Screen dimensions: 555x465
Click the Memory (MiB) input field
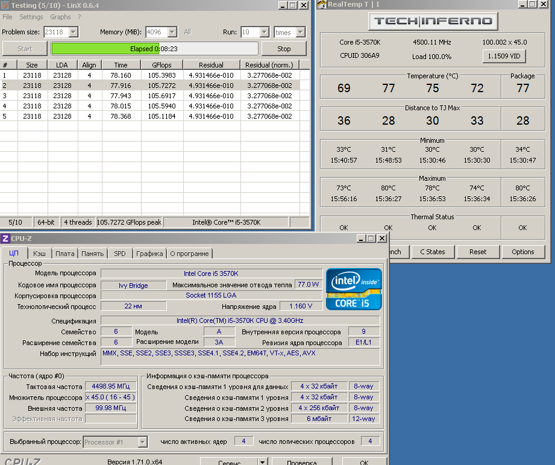157,32
